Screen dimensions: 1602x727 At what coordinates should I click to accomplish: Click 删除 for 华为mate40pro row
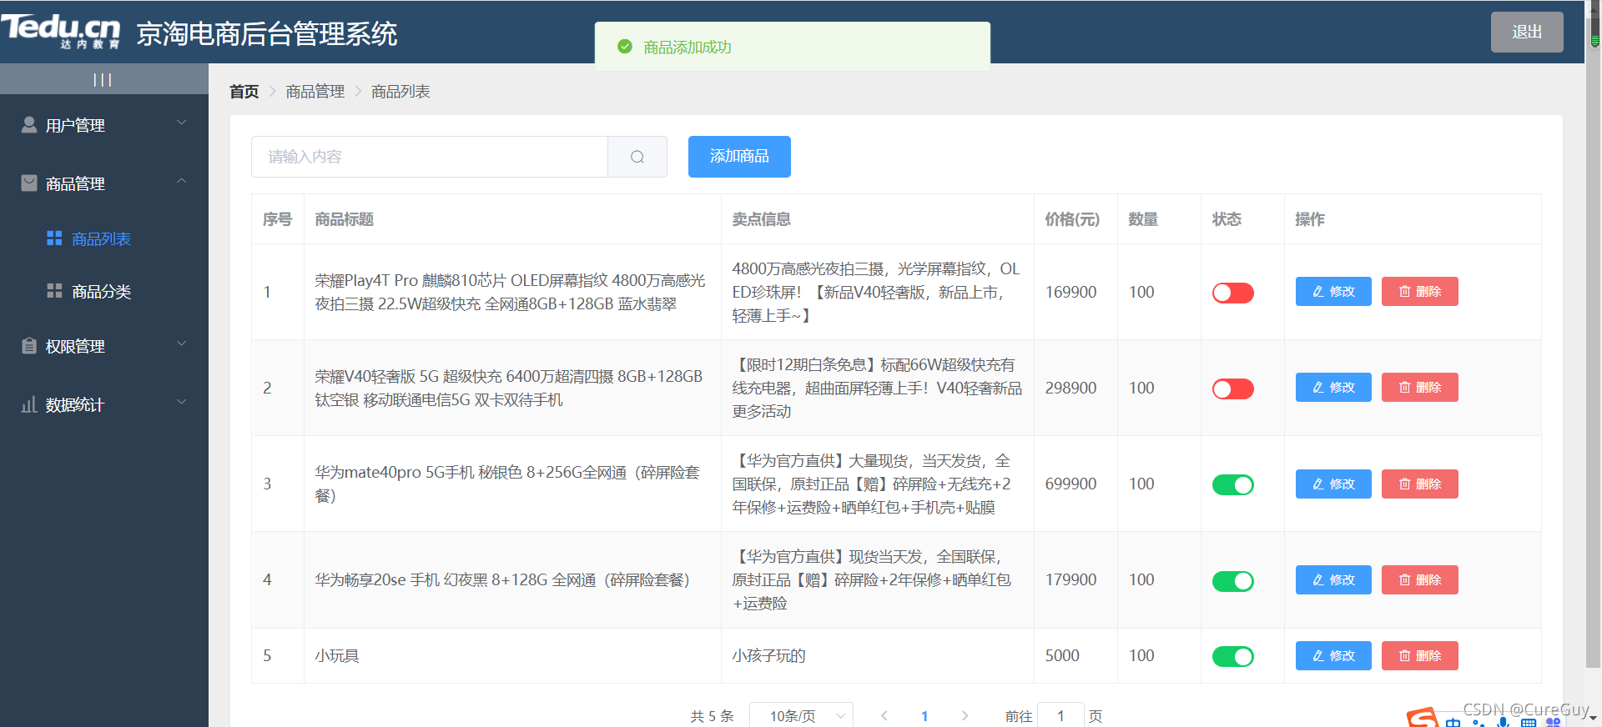(1420, 484)
